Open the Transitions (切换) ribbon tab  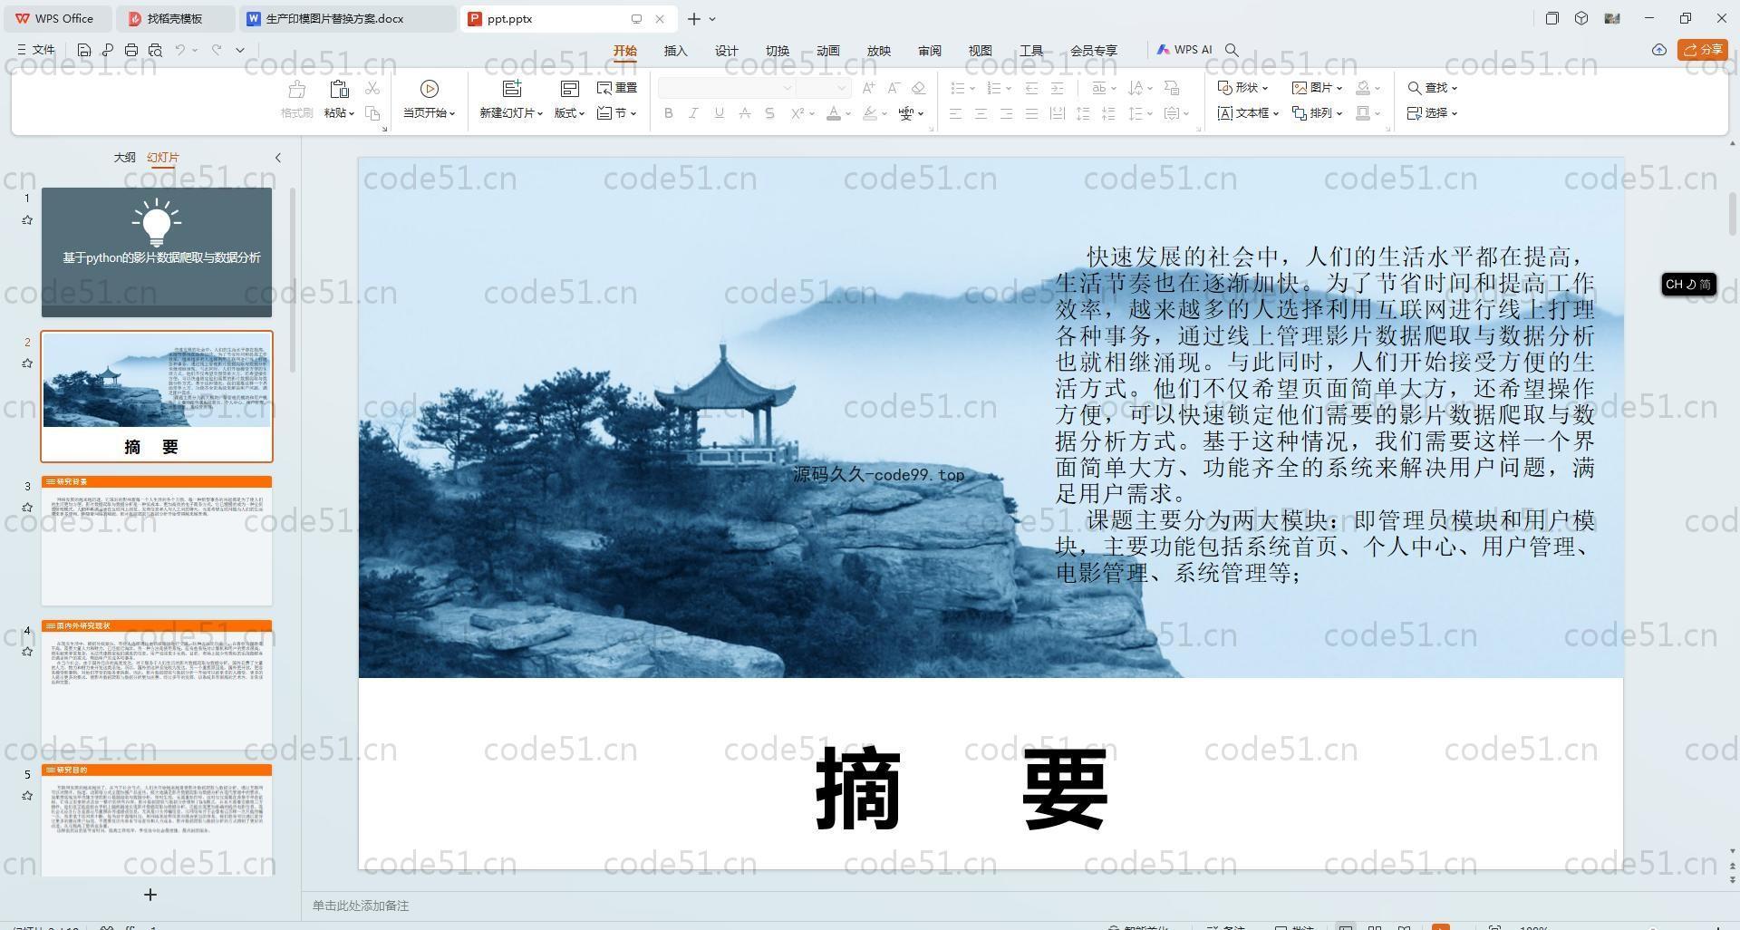click(x=777, y=51)
